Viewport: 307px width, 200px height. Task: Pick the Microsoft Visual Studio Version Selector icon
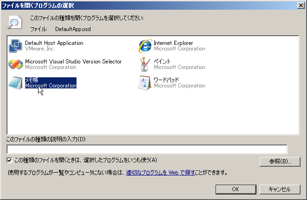(15, 64)
